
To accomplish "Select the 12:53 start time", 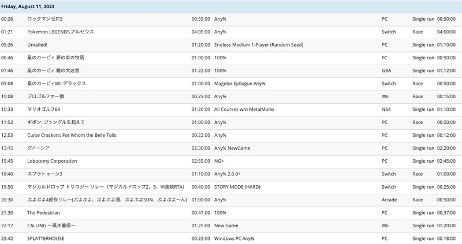I will point(7,136).
